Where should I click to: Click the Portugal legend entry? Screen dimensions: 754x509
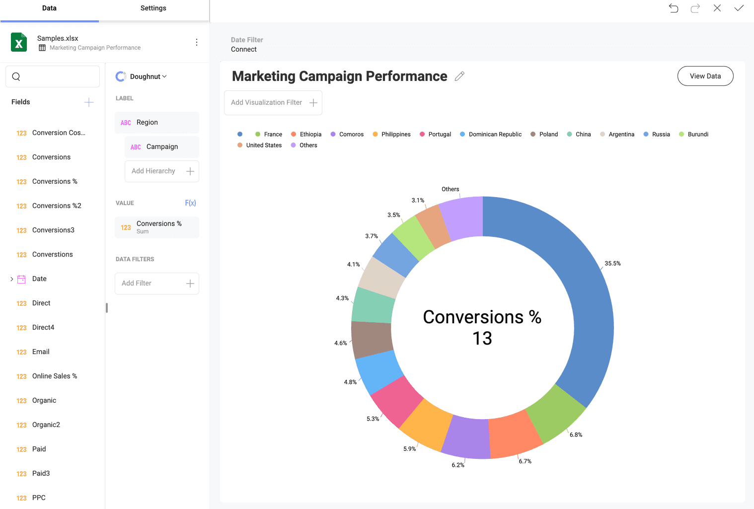pos(436,134)
